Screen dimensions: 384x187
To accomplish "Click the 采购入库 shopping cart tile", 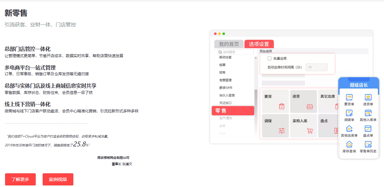I will (303, 126).
